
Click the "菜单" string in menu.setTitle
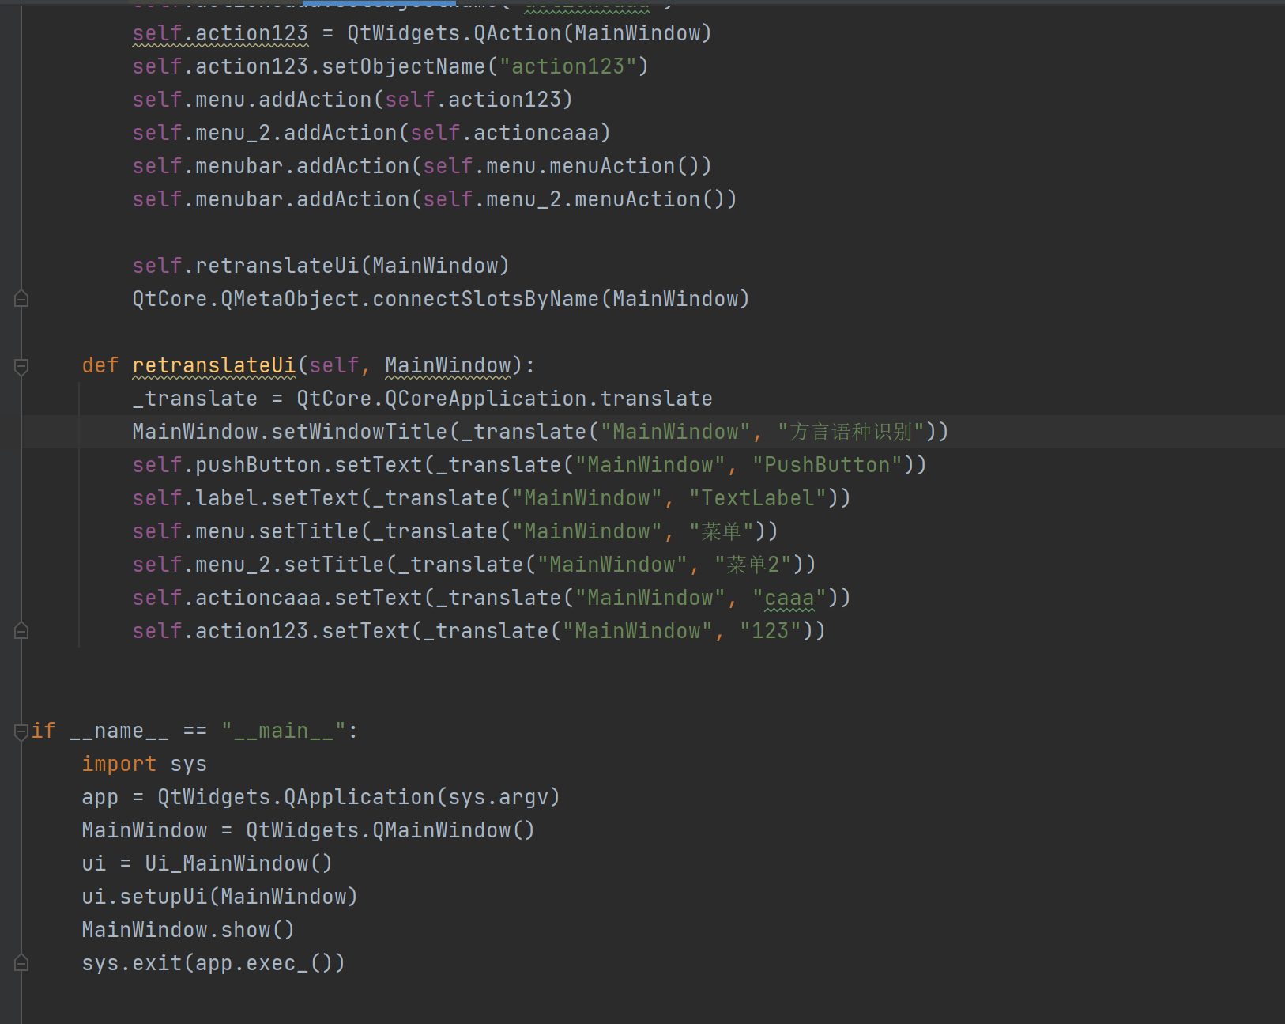pos(722,531)
